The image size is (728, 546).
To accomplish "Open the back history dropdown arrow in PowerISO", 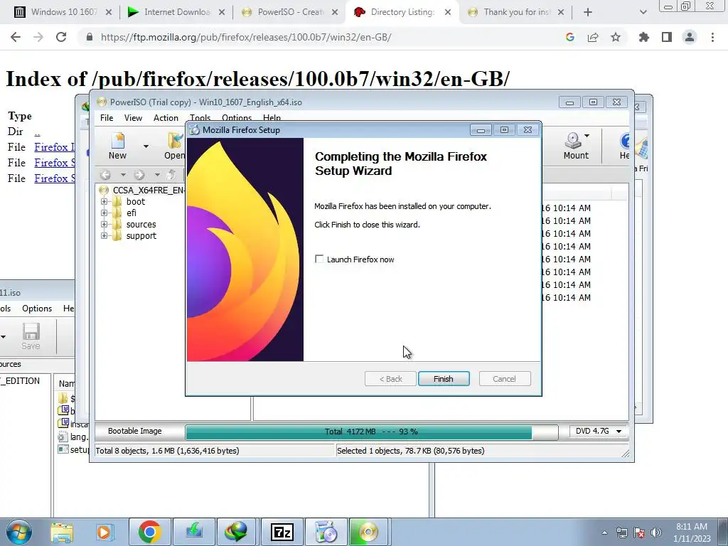I will click(x=123, y=175).
